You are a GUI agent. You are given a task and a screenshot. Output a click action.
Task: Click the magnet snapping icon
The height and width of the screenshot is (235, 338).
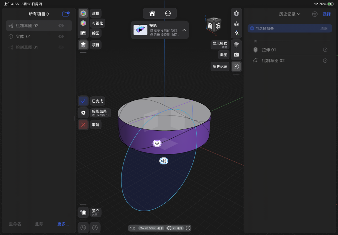(236, 13)
